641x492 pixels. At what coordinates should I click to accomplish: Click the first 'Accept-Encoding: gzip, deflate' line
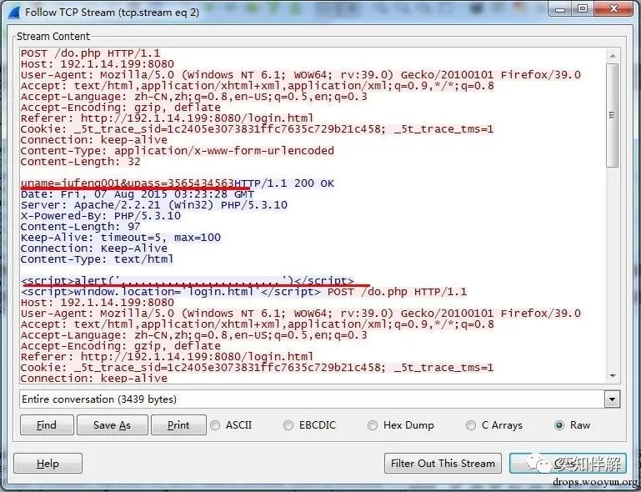[121, 108]
